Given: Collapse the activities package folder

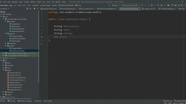Looking at the screenshot, I should click(x=6, y=21).
